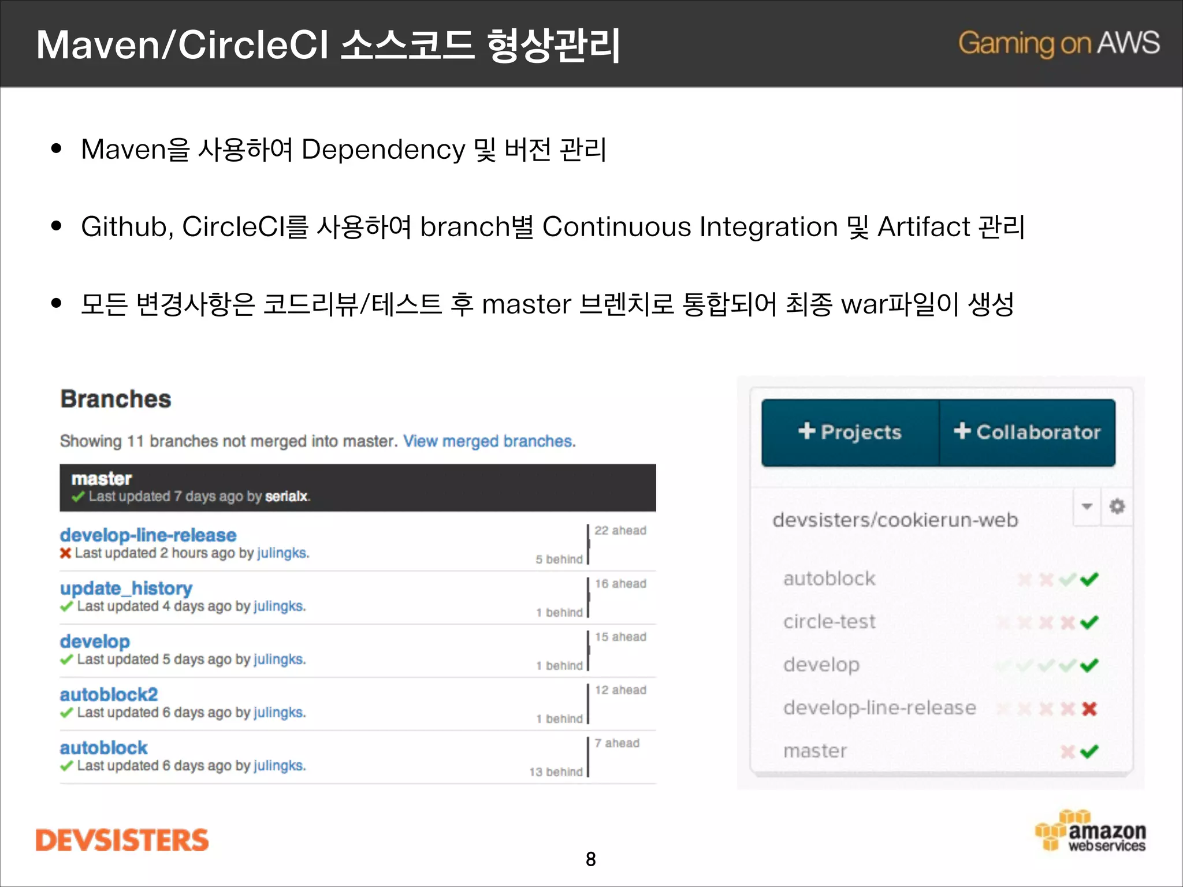The height and width of the screenshot is (887, 1183).
Task: Click green check on autoblock Branches row
Action: click(x=66, y=766)
